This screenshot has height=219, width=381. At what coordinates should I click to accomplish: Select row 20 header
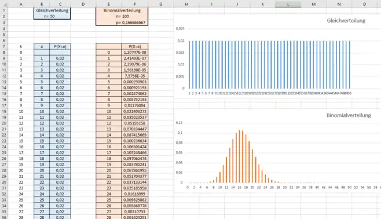click(4, 123)
